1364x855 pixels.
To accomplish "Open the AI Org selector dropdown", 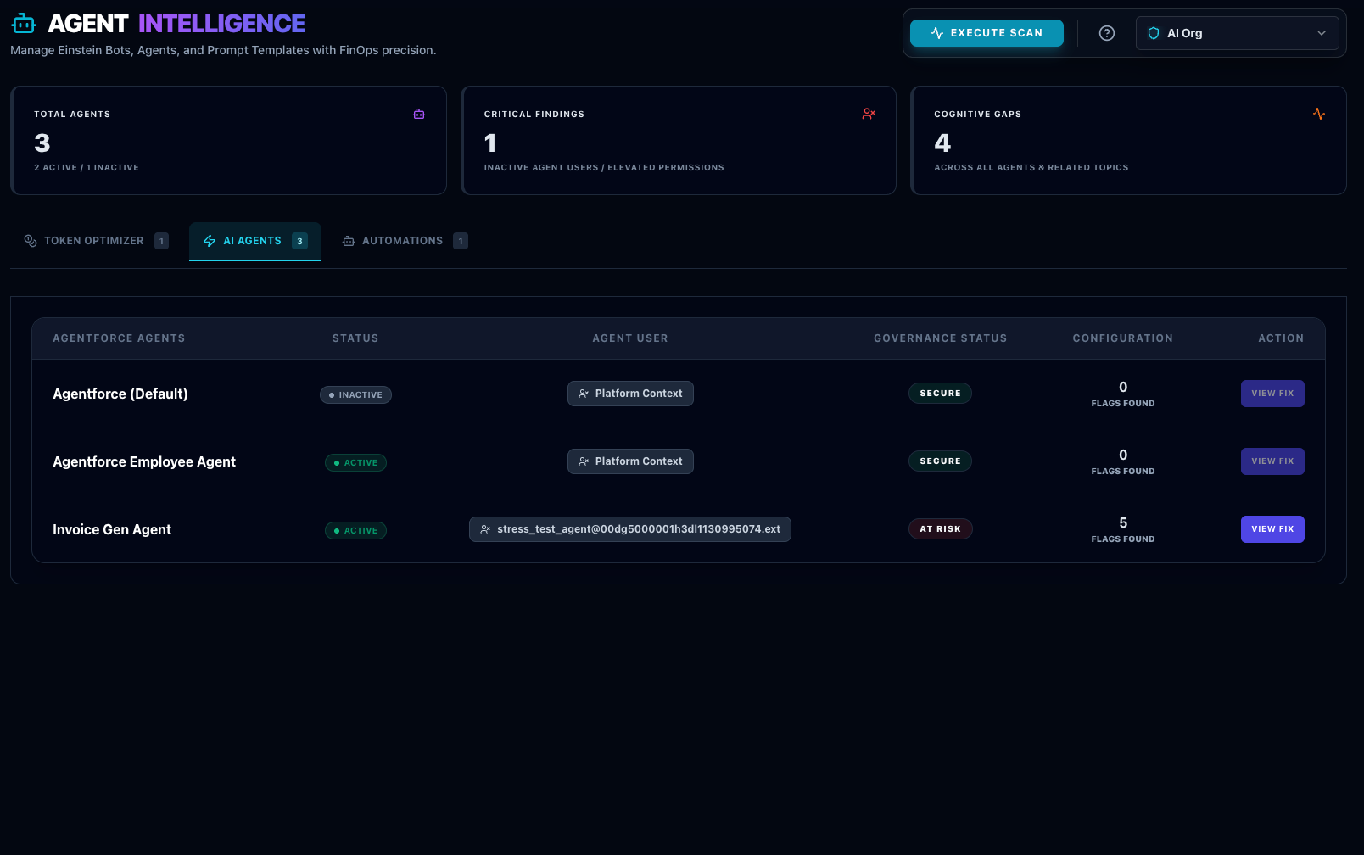I will 1238,33.
